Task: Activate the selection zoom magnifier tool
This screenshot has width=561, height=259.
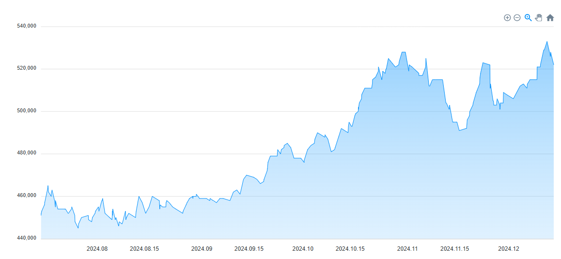Action: [528, 17]
